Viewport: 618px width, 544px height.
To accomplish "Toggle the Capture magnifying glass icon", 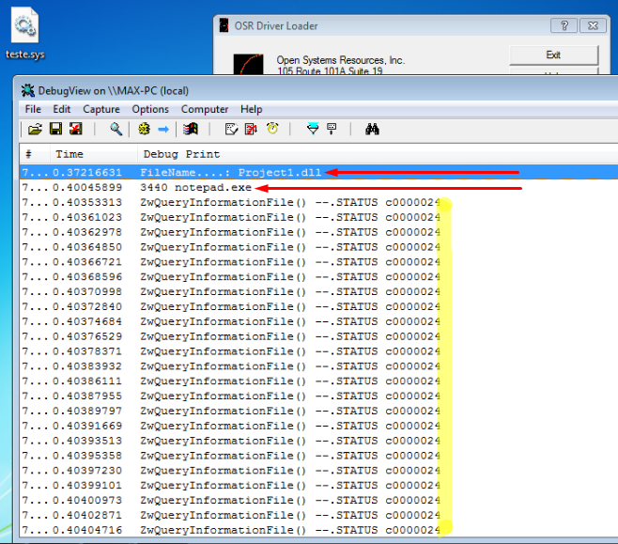I will point(116,130).
